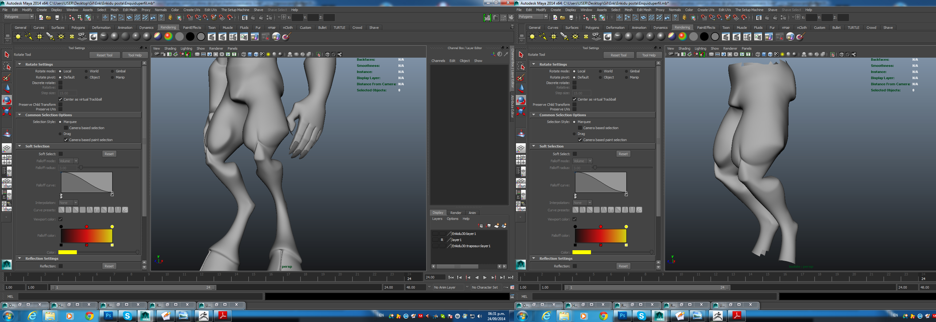Click Reflection Reset button, left window
The width and height of the screenshot is (936, 322).
pyautogui.click(x=109, y=266)
